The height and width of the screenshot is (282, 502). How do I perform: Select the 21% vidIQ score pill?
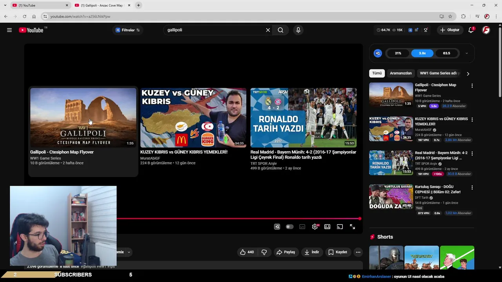click(398, 53)
